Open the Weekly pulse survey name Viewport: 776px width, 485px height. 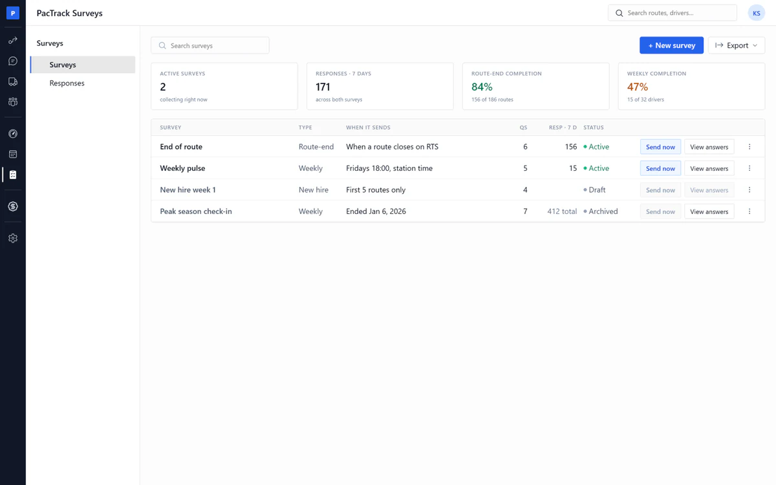pyautogui.click(x=182, y=168)
